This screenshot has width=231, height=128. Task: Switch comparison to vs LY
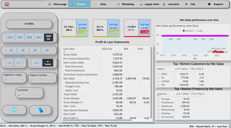coord(36,63)
